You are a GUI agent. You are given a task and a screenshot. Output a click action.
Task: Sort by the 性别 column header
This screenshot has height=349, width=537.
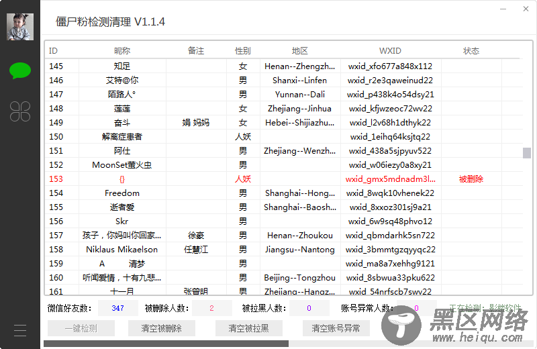[243, 51]
